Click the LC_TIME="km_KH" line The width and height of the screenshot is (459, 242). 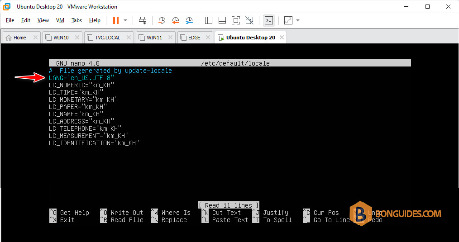tap(76, 92)
